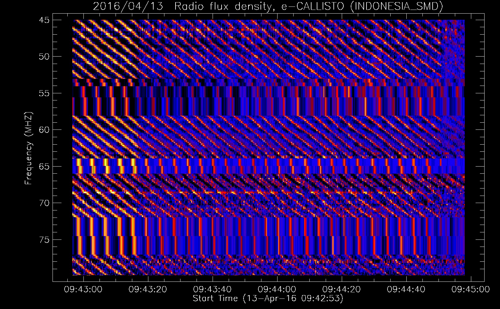Click the 60 frequency tick label

tap(44, 130)
